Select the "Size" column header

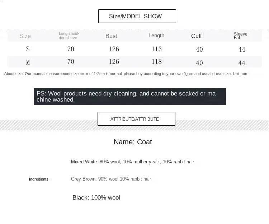[25, 36]
